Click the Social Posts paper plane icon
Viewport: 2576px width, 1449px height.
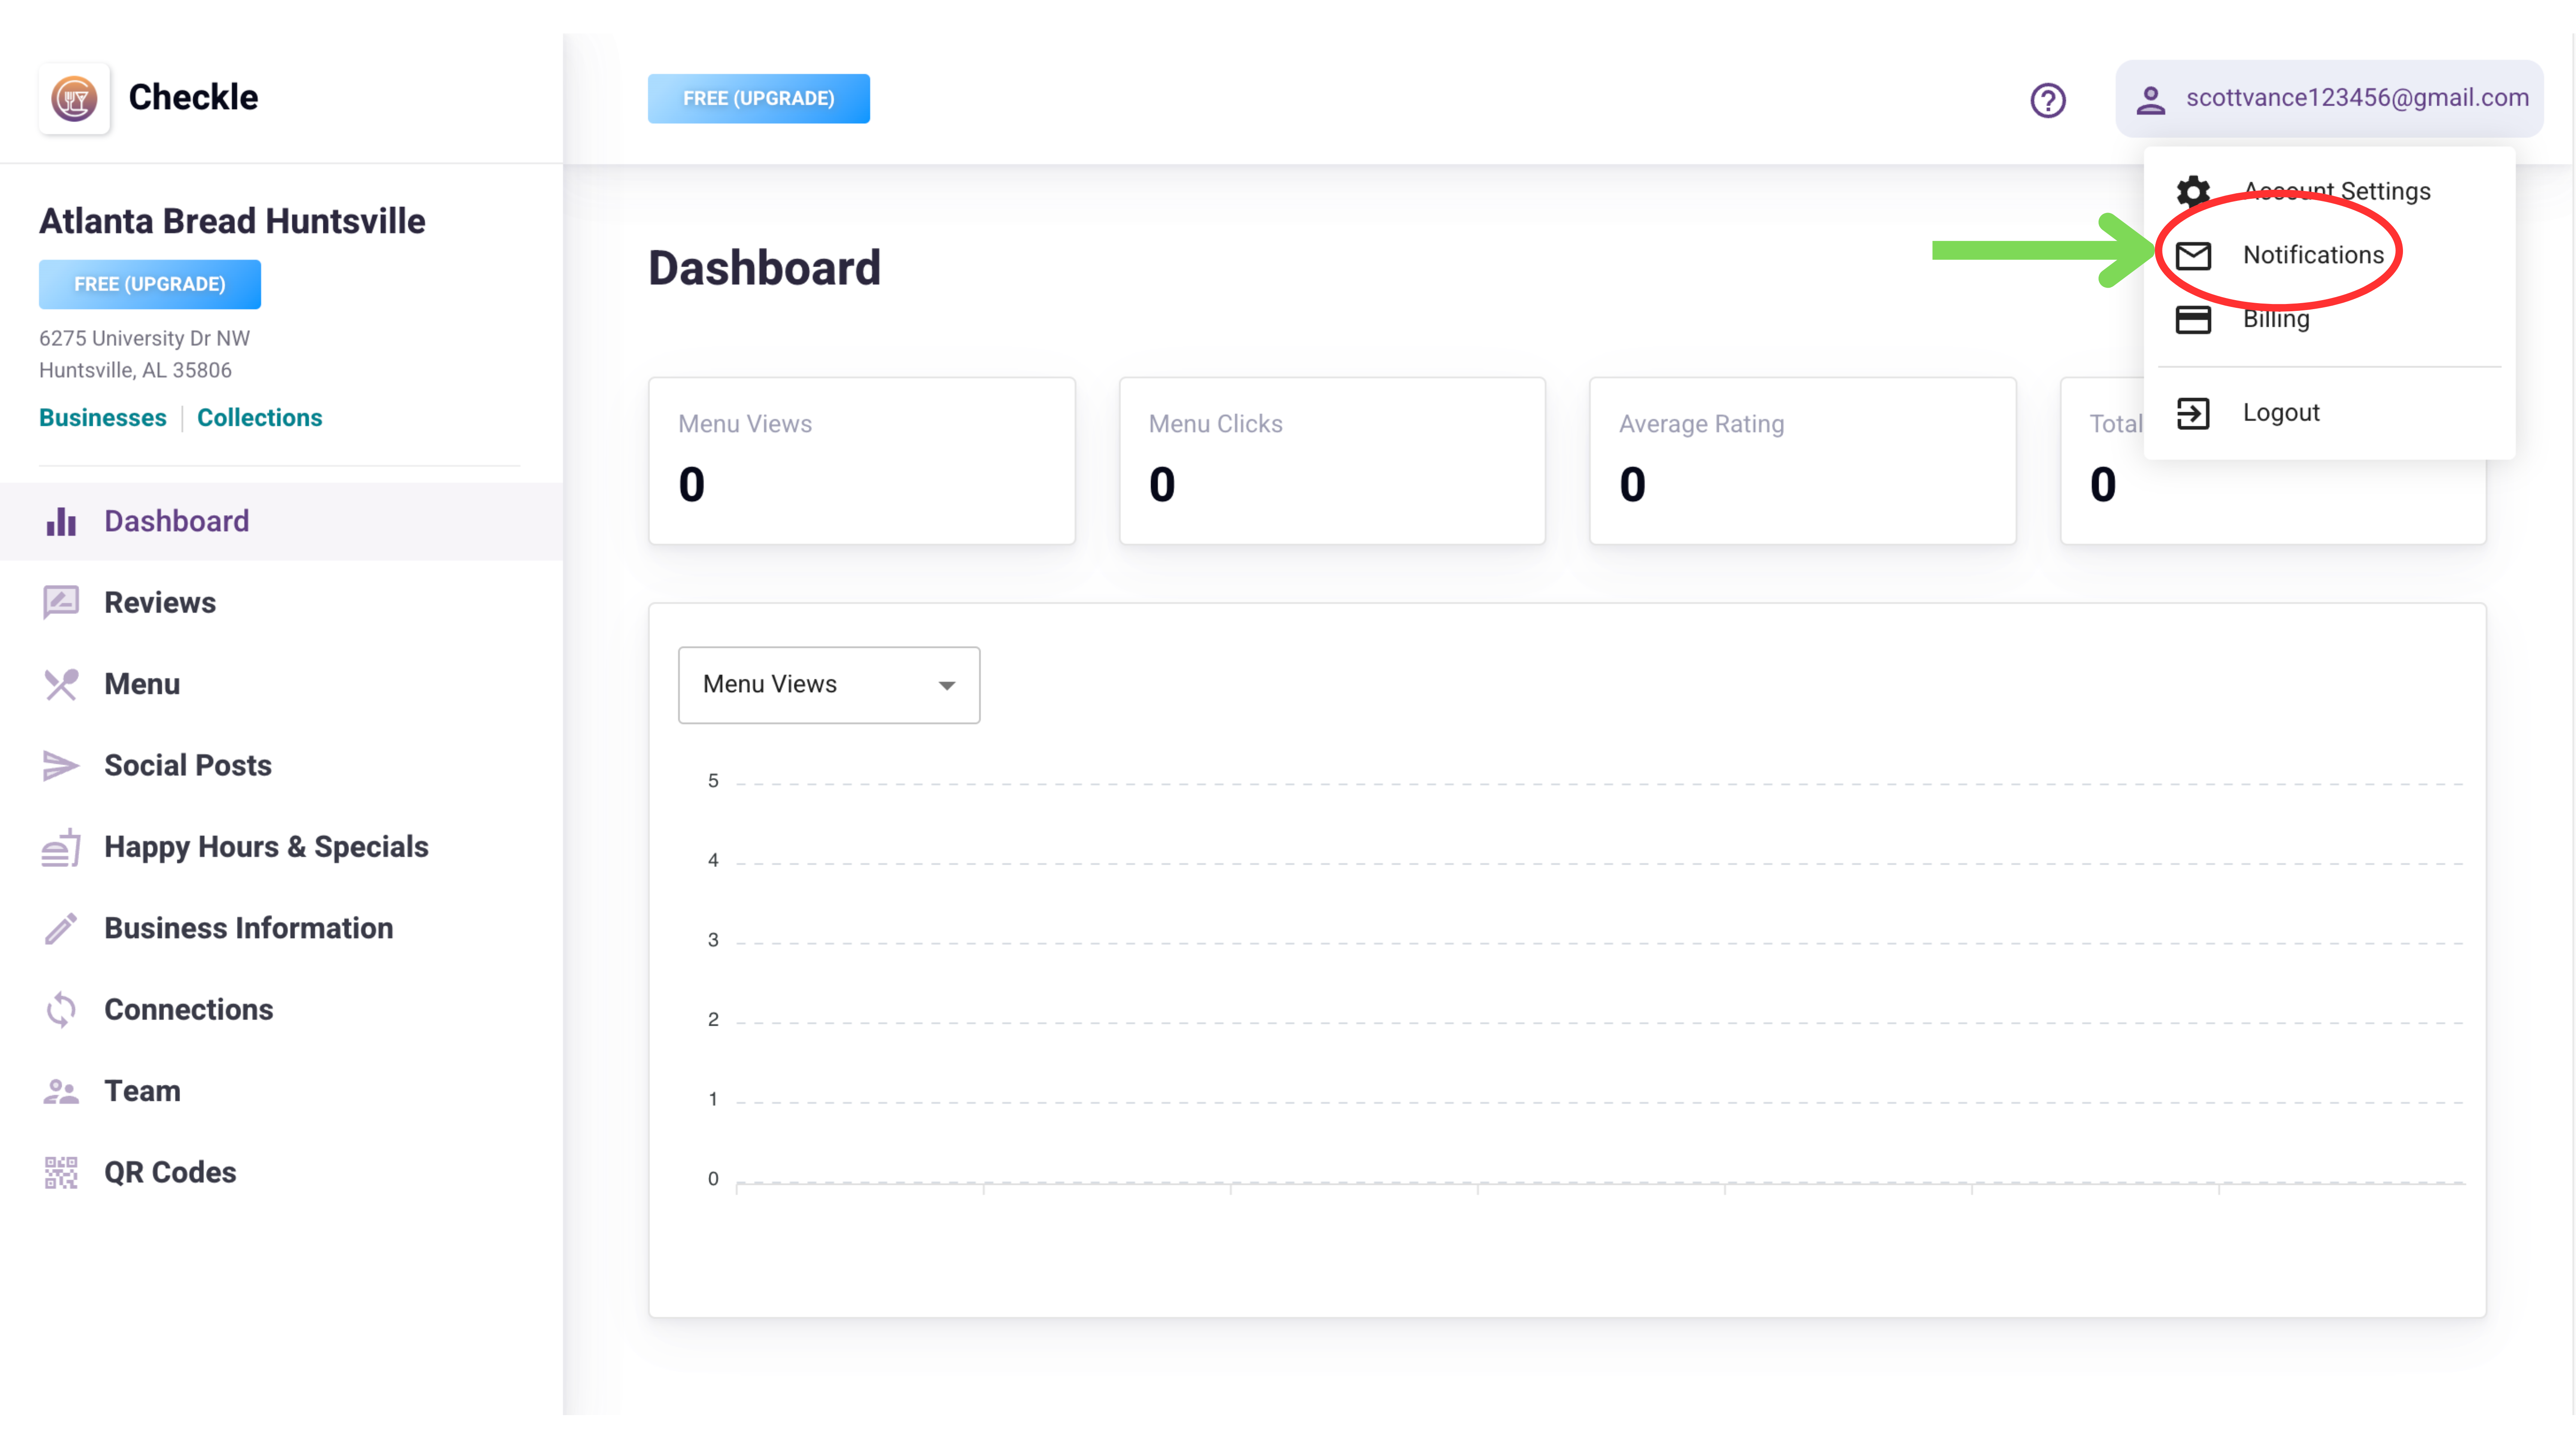[61, 766]
